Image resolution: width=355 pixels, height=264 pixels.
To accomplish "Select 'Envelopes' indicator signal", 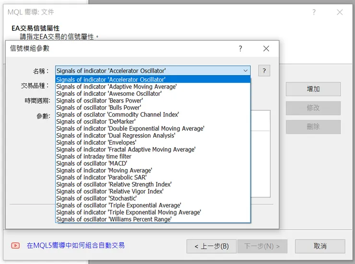I will click(x=153, y=143).
